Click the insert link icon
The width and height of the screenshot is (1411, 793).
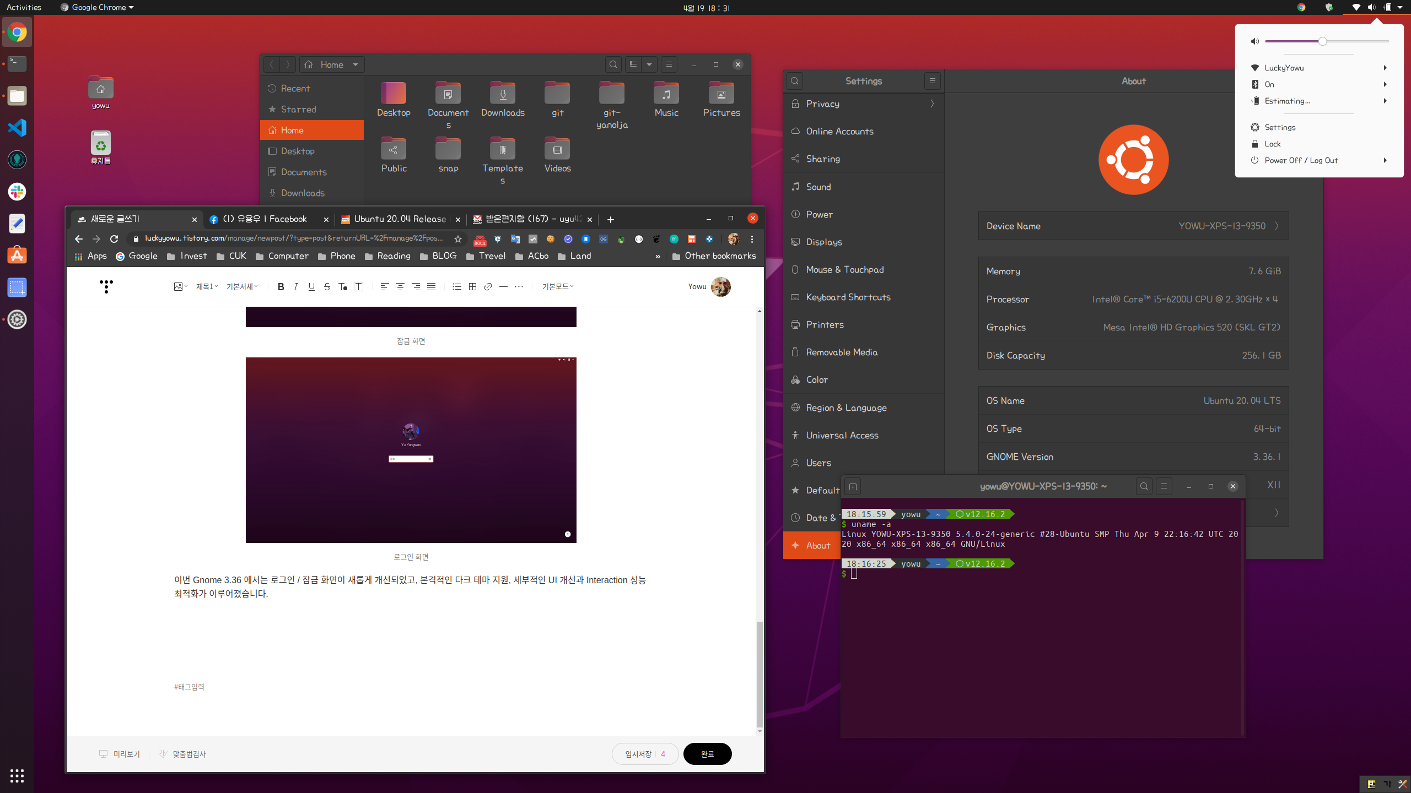pyautogui.click(x=488, y=286)
